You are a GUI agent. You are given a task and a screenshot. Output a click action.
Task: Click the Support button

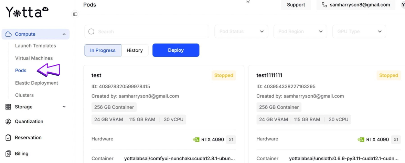pos(296,5)
